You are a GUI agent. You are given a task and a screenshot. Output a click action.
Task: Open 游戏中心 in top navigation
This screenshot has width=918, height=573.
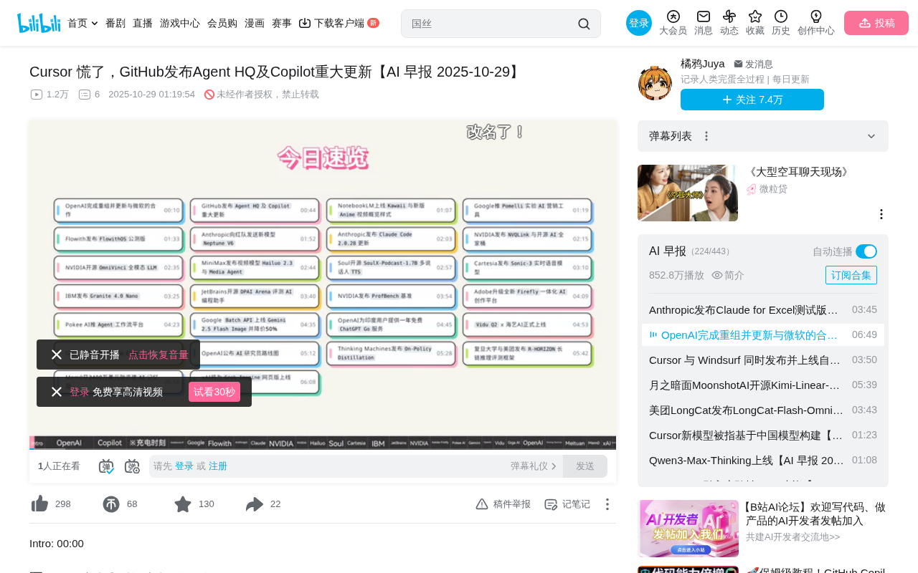click(x=180, y=23)
